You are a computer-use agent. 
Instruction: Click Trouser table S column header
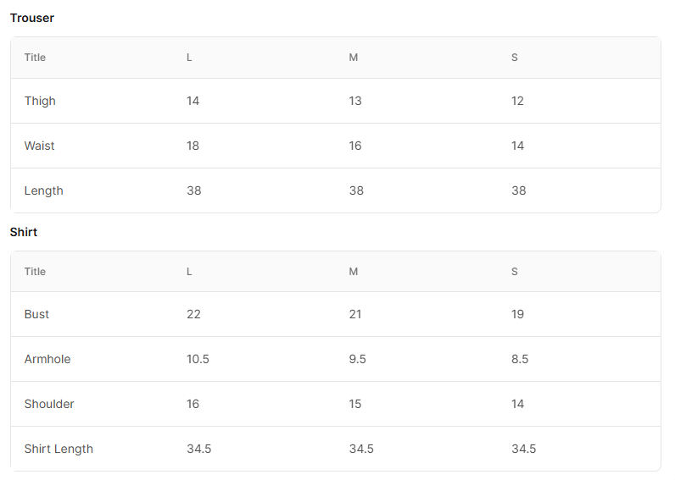515,58
